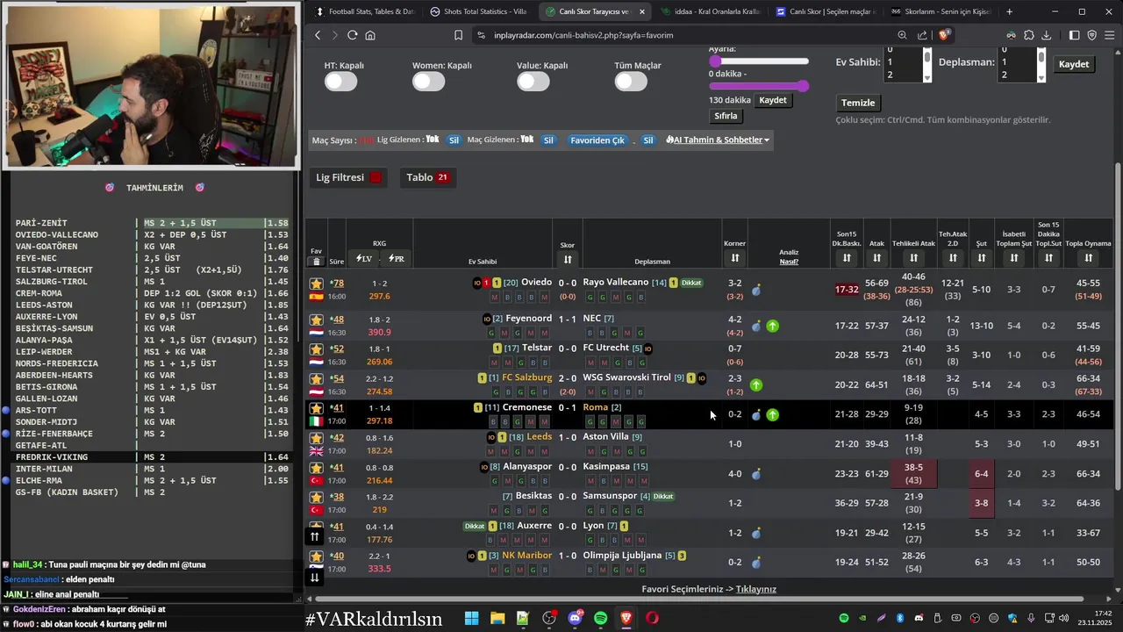Go to browser home page icon
The width and height of the screenshot is (1123, 632).
[370, 35]
